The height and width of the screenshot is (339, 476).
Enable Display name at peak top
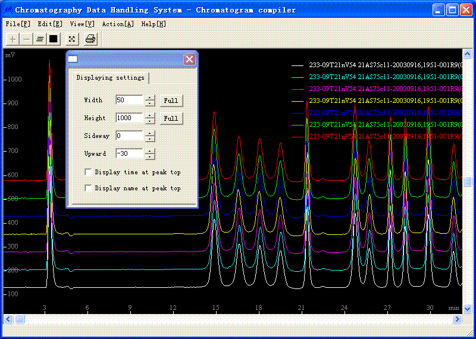[89, 188]
